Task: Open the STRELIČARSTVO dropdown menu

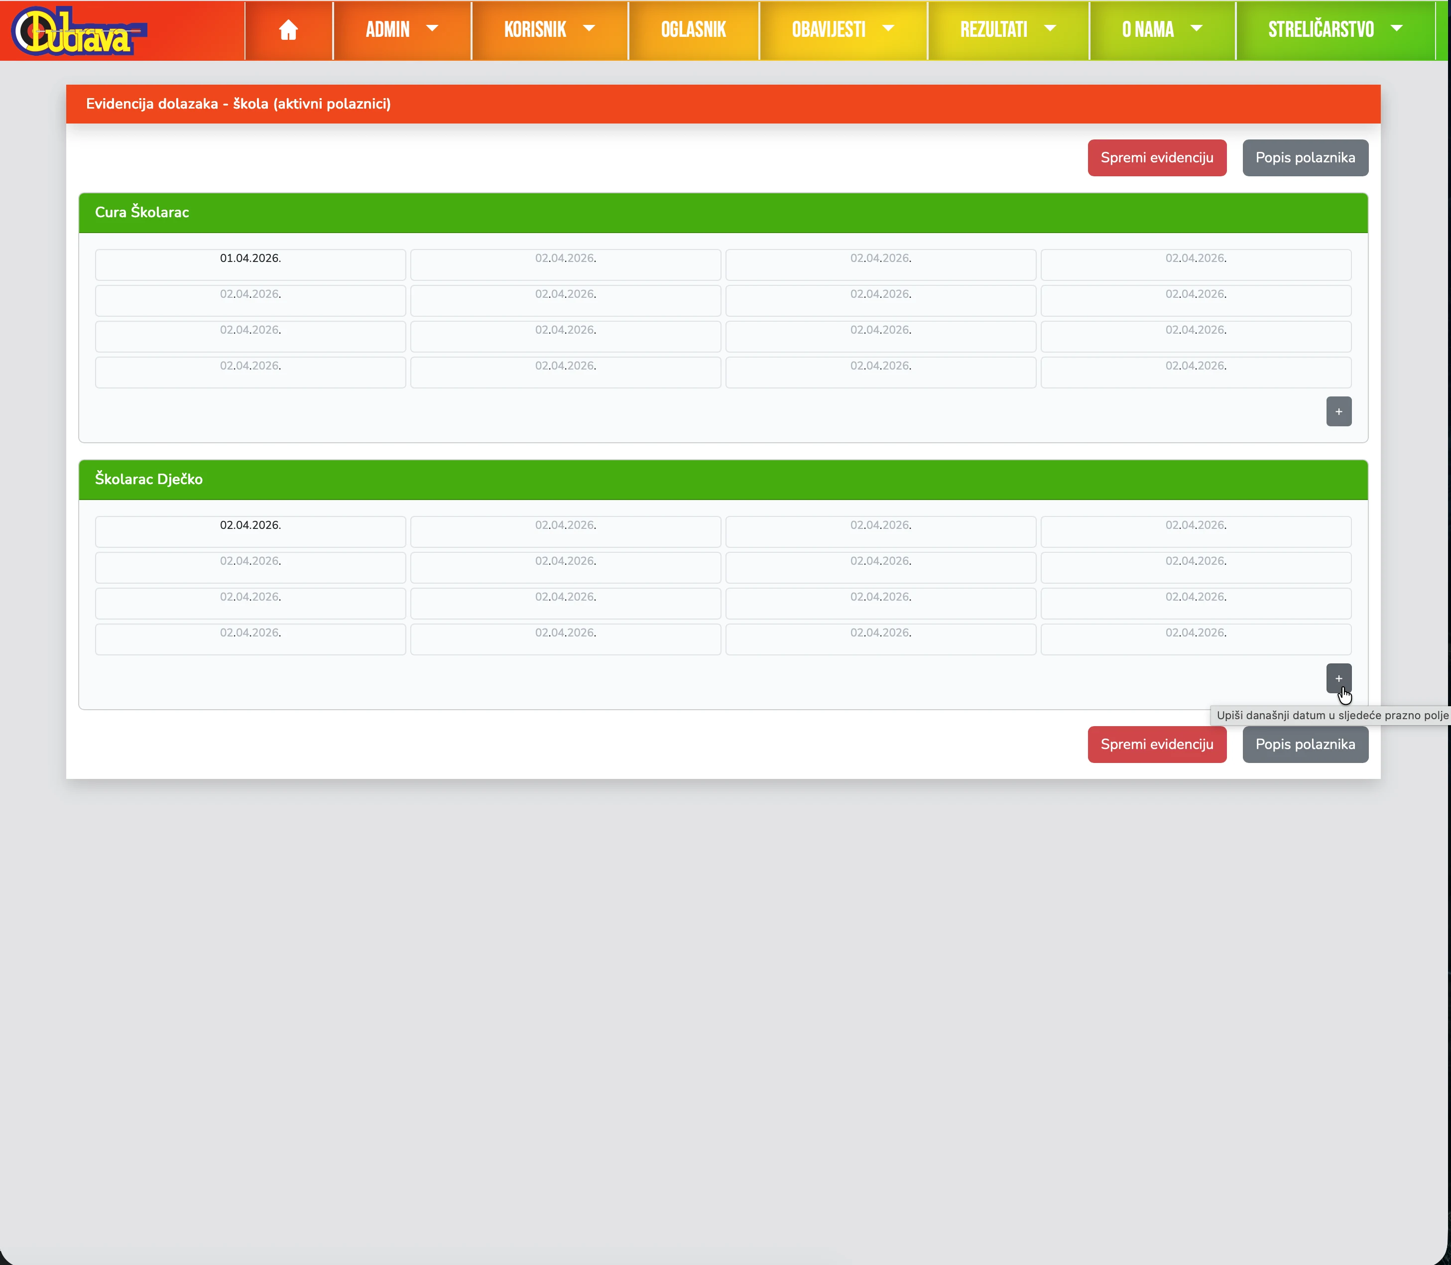Action: coord(1334,30)
